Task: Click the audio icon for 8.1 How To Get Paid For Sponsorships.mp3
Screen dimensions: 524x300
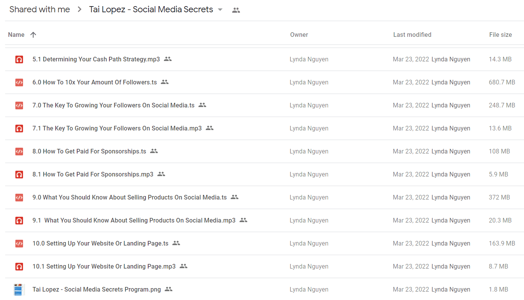Action: 19,174
